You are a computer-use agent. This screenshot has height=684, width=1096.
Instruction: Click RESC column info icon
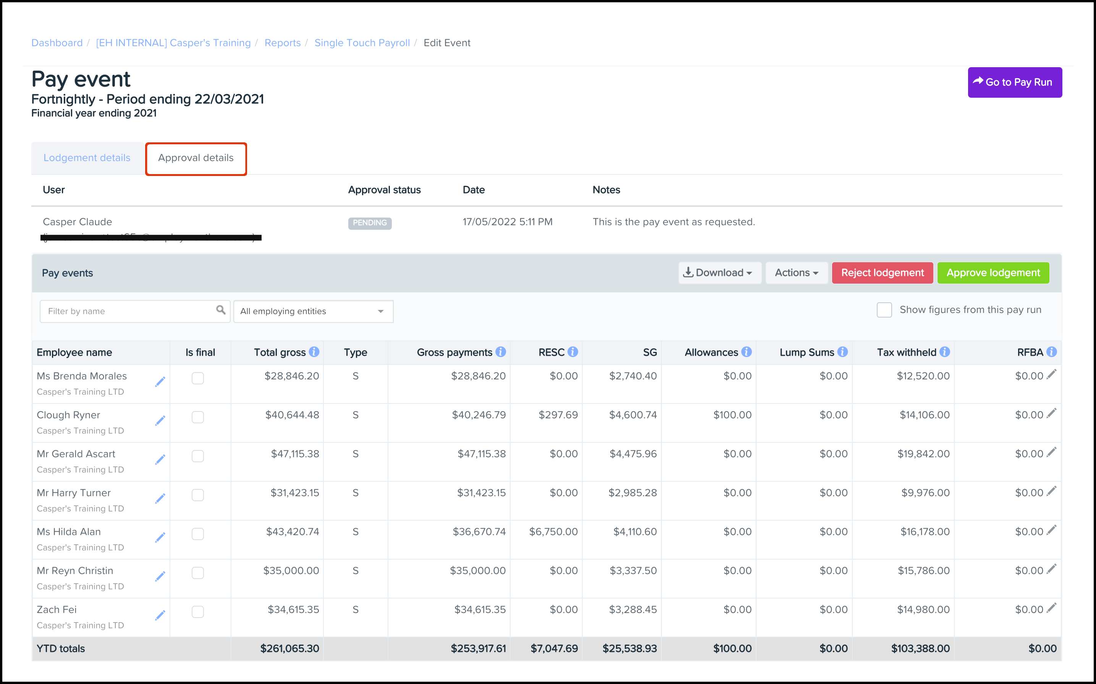[x=573, y=352]
